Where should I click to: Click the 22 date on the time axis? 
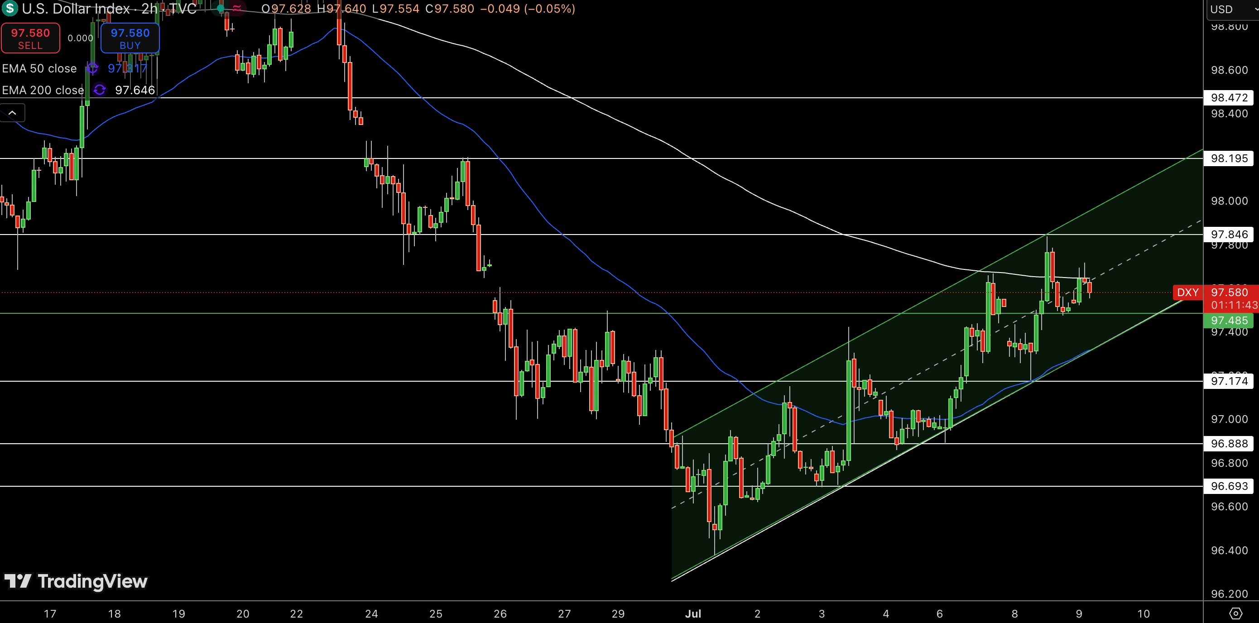point(296,613)
